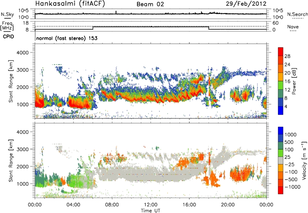Click the N.Search legend label
This screenshot has width=308, height=213.
point(297,14)
